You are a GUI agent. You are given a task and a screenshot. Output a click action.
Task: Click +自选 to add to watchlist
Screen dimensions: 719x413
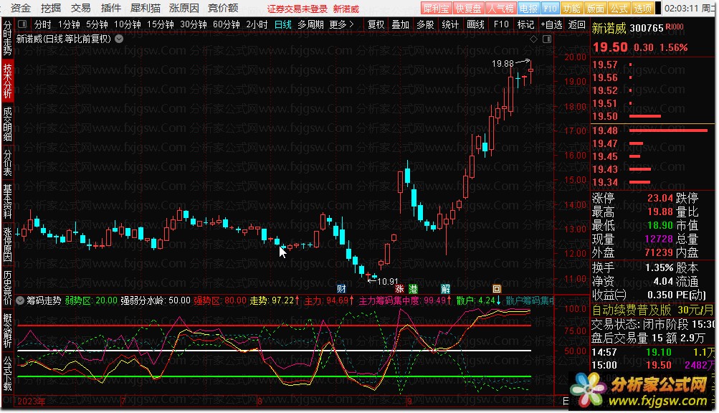point(552,24)
